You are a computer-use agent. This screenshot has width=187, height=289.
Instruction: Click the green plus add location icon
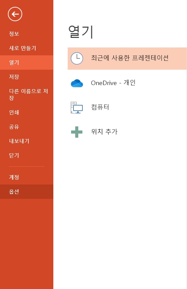[x=77, y=132]
